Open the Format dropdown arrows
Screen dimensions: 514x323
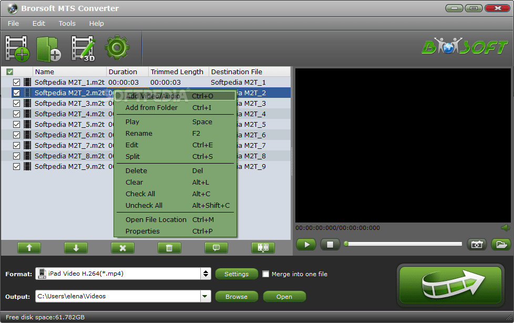coord(205,274)
